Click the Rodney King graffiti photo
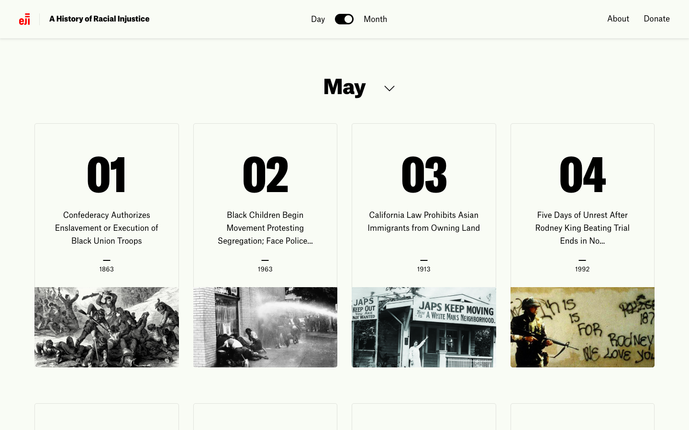 tap(582, 327)
